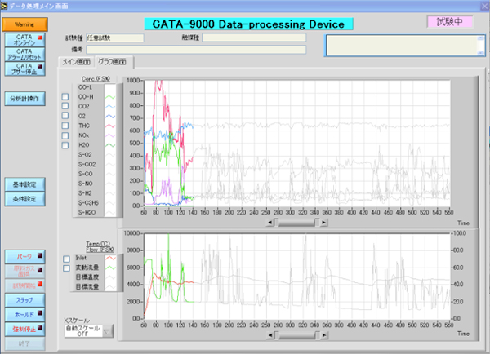Click the S-NO grey plot line icon
Viewport: 490px width, 354px height.
109,184
